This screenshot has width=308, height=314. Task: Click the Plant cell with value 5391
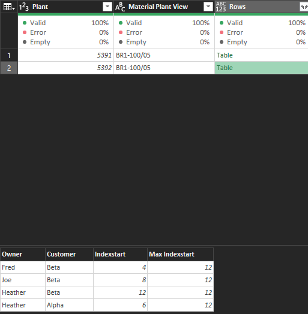[x=66, y=55]
